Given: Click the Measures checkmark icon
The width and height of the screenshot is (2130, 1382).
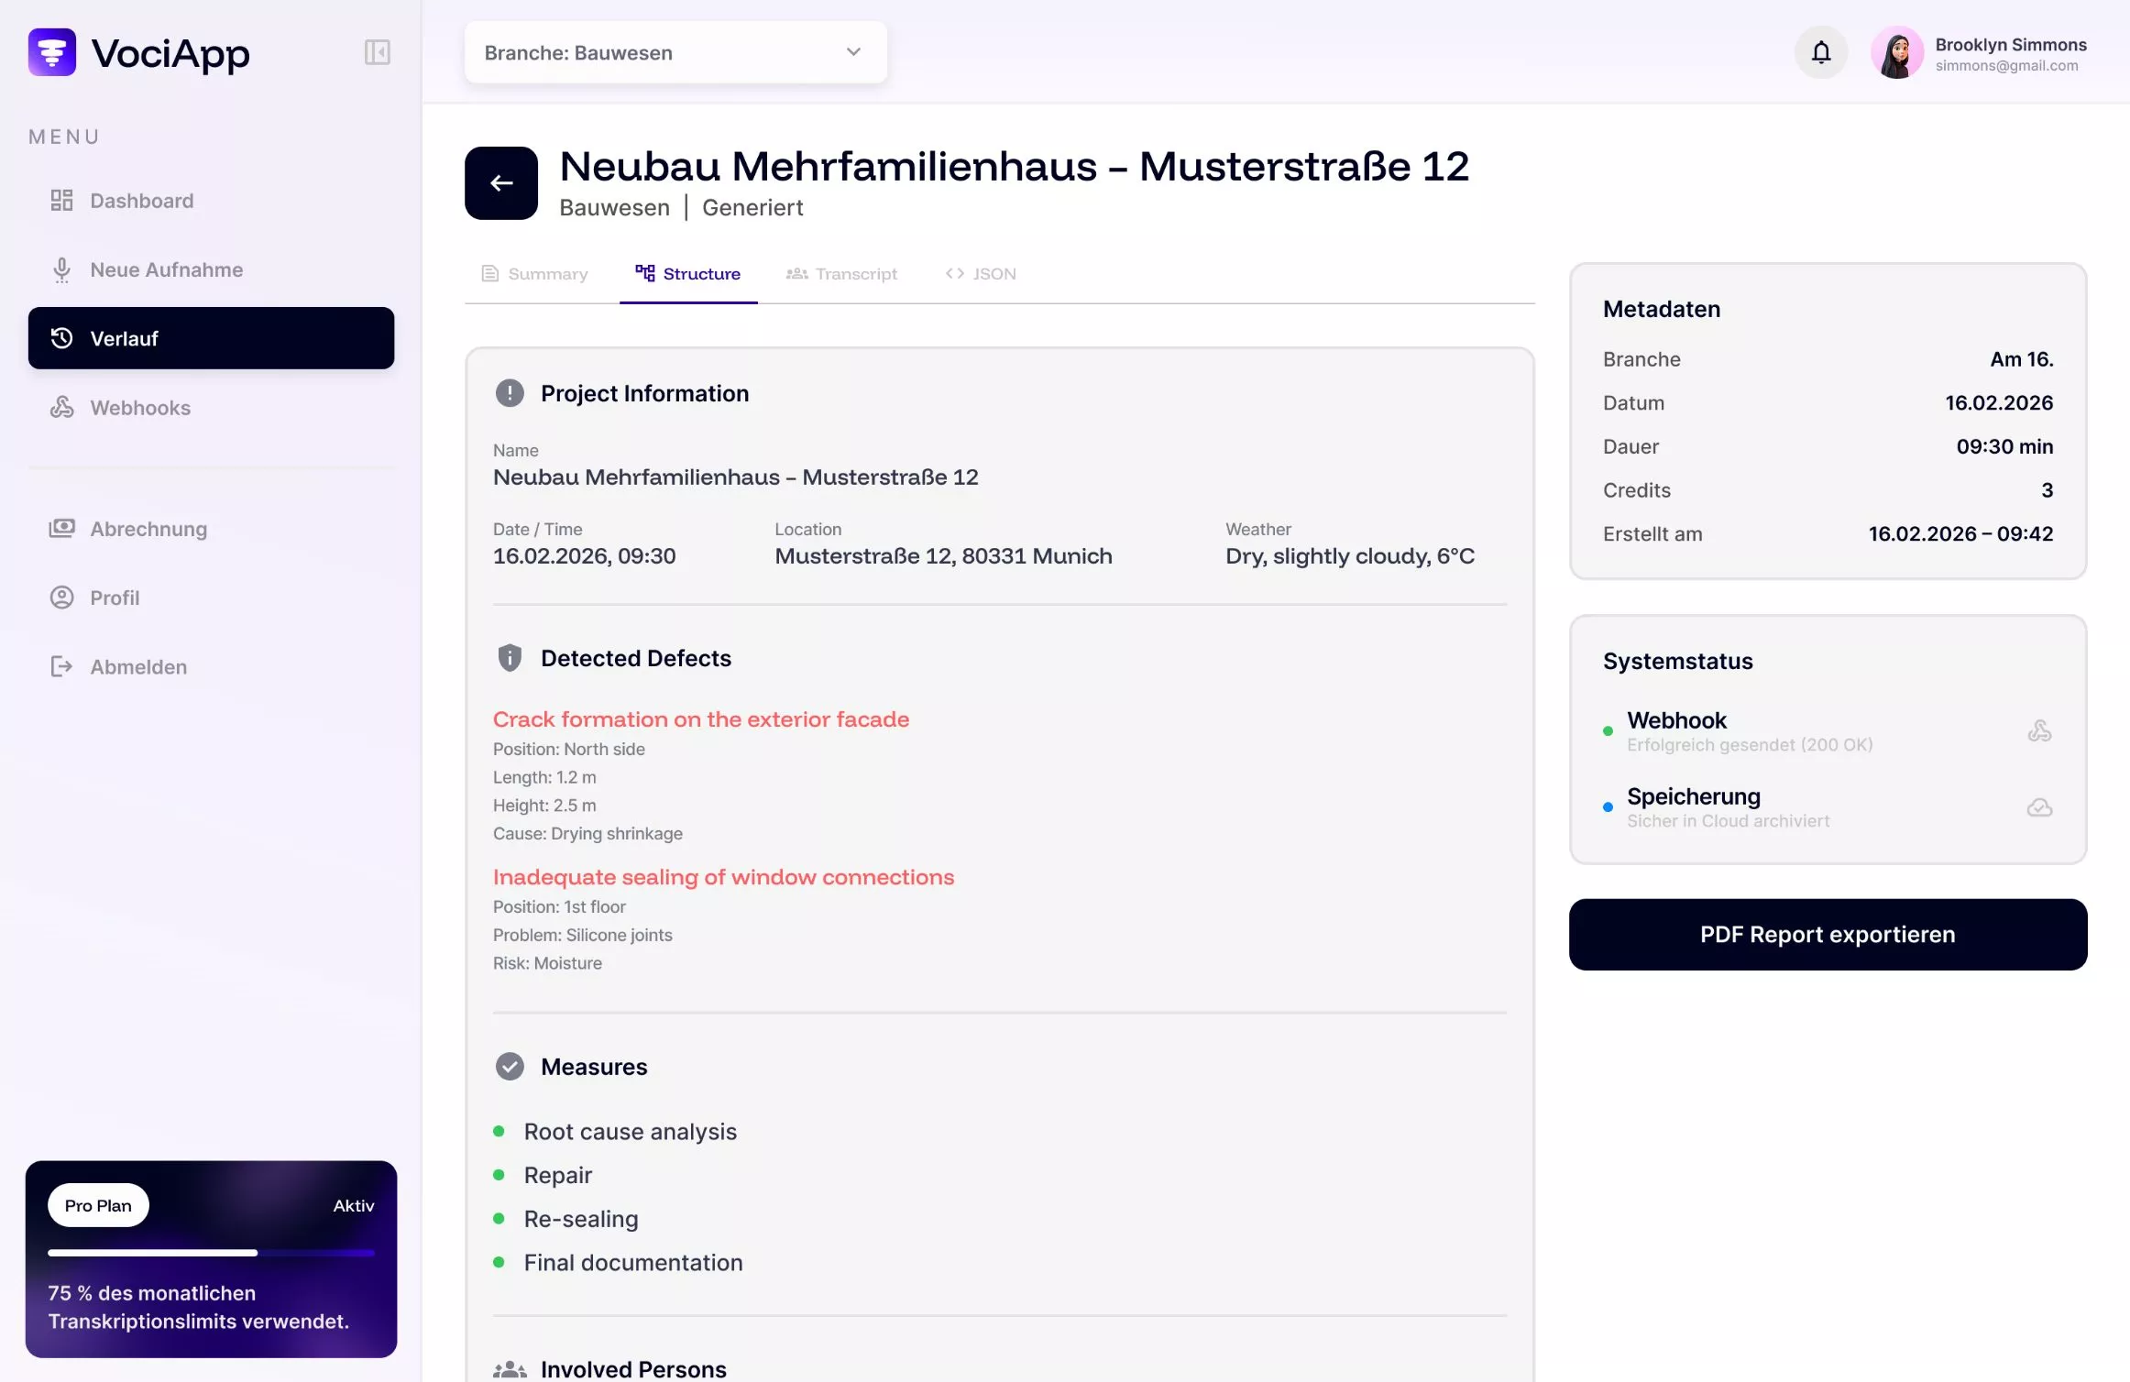Looking at the screenshot, I should pyautogui.click(x=510, y=1067).
